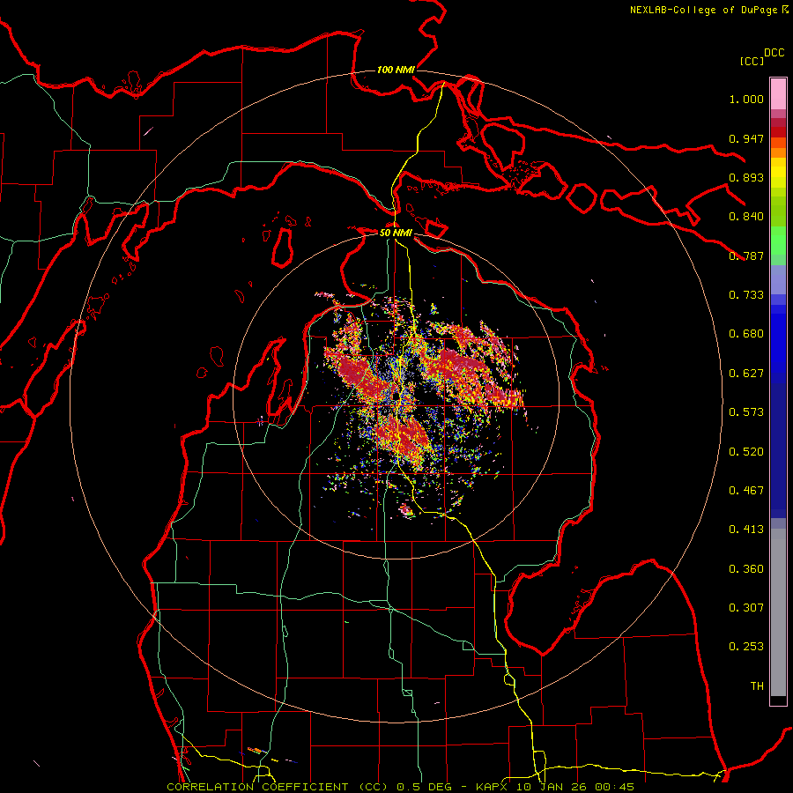Viewport: 793px width, 793px height.
Task: Click the 50 NMI range ring label
Action: (x=396, y=233)
